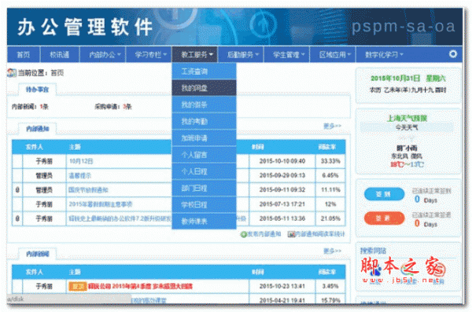Click the 33.33% read rate cell
Viewport: 472px width, 312px height.
click(330, 161)
